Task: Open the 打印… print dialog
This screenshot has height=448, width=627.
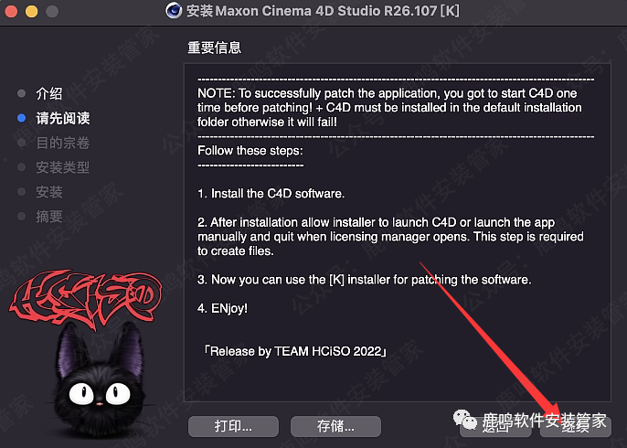Action: (234, 426)
